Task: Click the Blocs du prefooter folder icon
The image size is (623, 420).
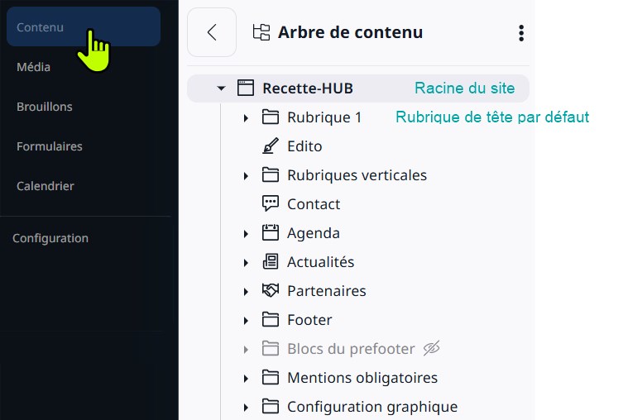Action: (x=271, y=349)
